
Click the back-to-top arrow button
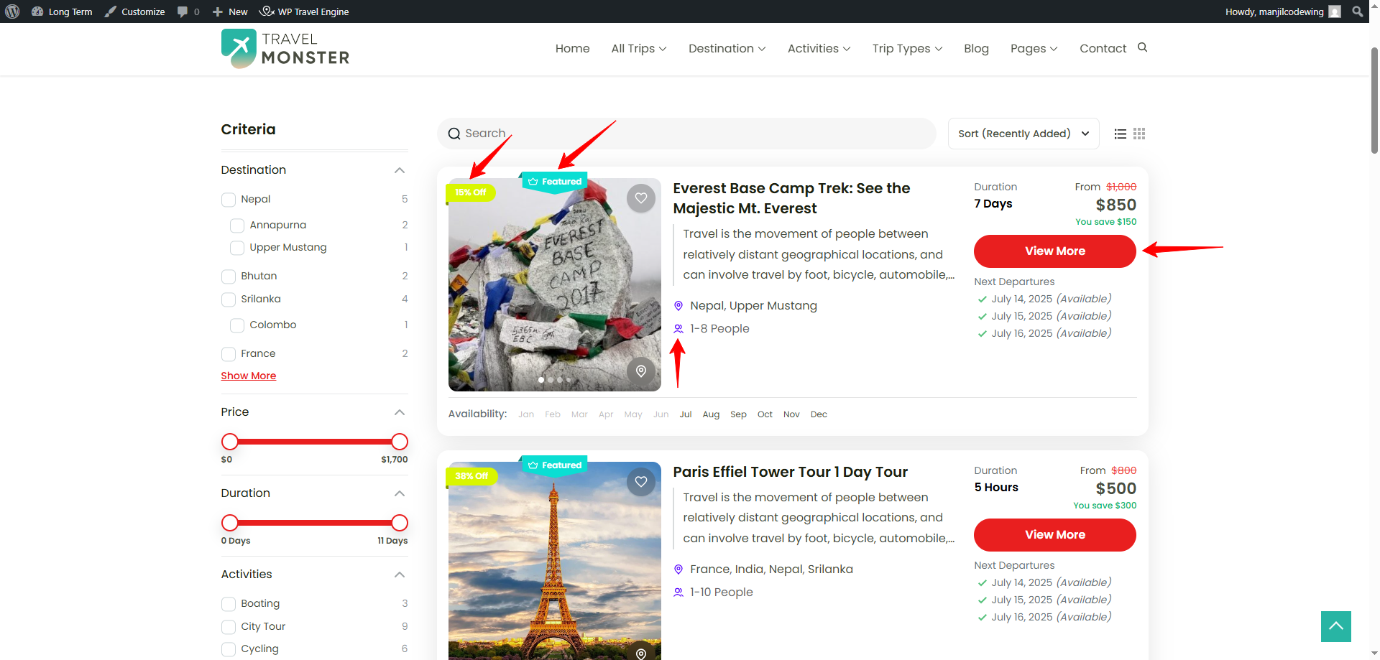1335,626
